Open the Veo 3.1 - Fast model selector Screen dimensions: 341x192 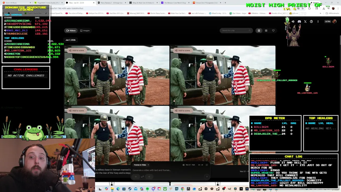point(189,165)
